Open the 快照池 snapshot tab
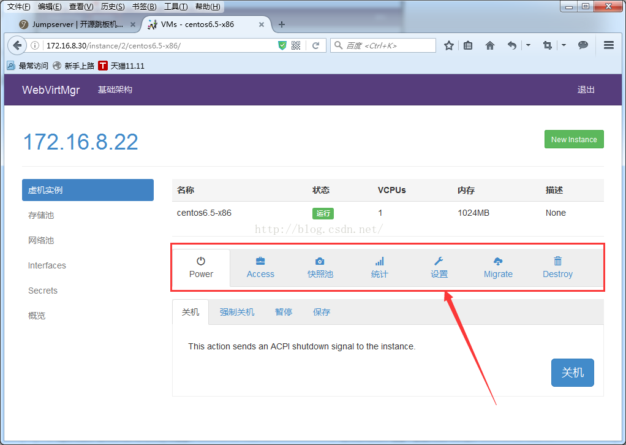The width and height of the screenshot is (626, 445). point(320,268)
